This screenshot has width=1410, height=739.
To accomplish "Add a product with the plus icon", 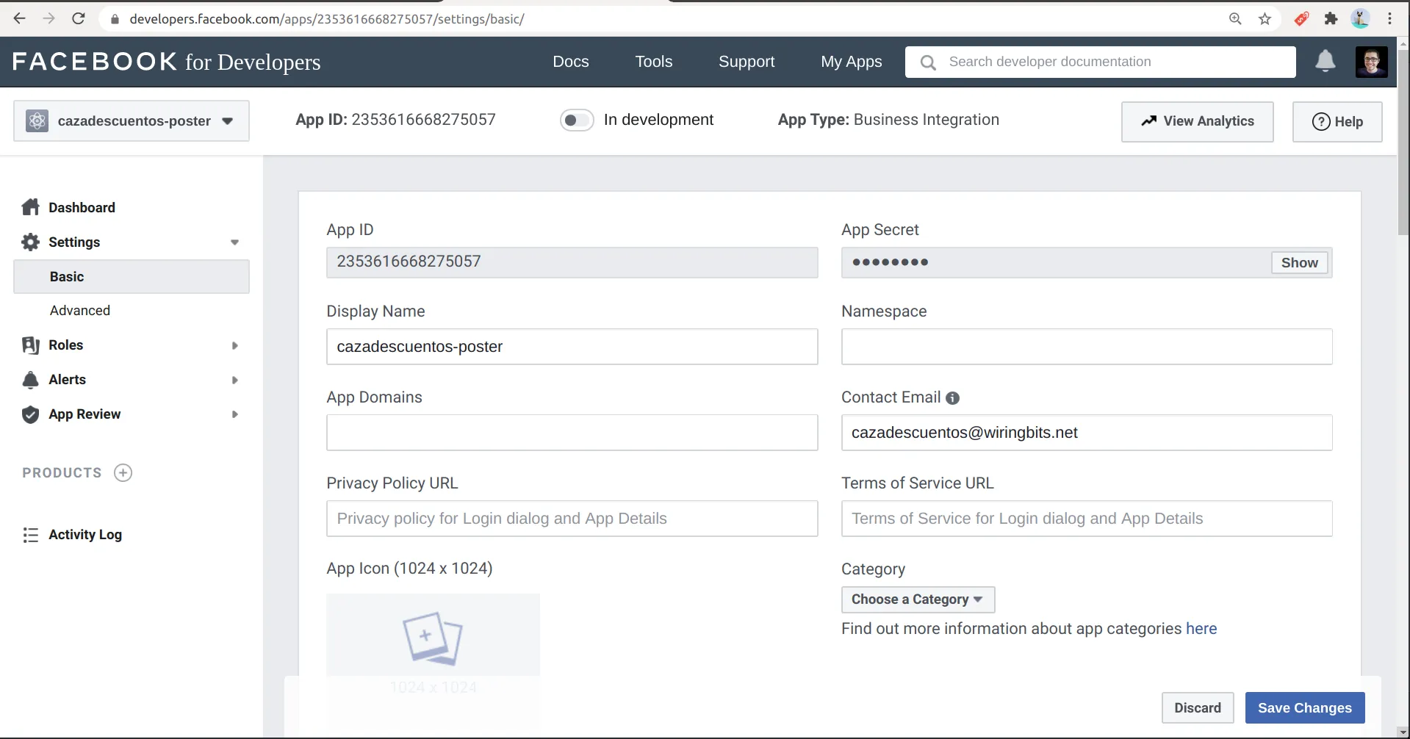I will coord(123,472).
